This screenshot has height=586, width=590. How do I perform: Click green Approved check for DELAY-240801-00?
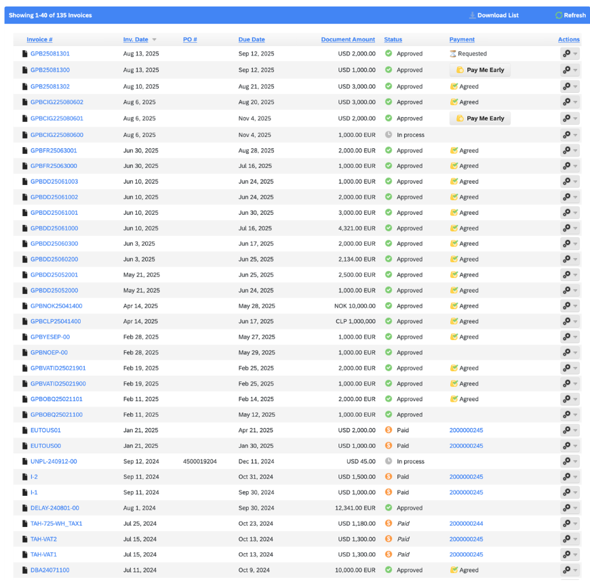(x=389, y=507)
